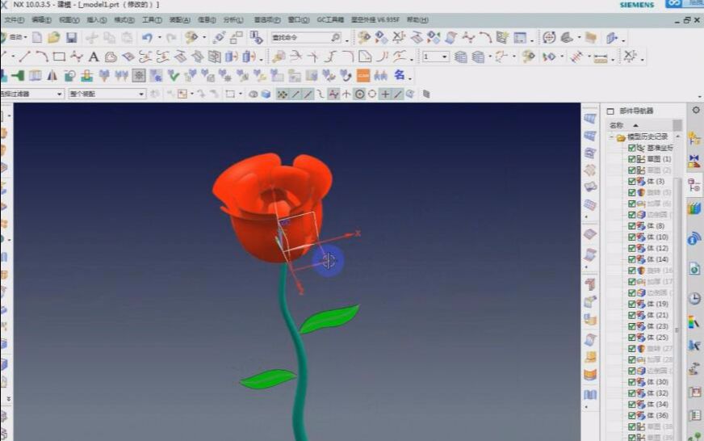Uncheck the 体 (8) checkbox
704x441 pixels.
tap(631, 226)
